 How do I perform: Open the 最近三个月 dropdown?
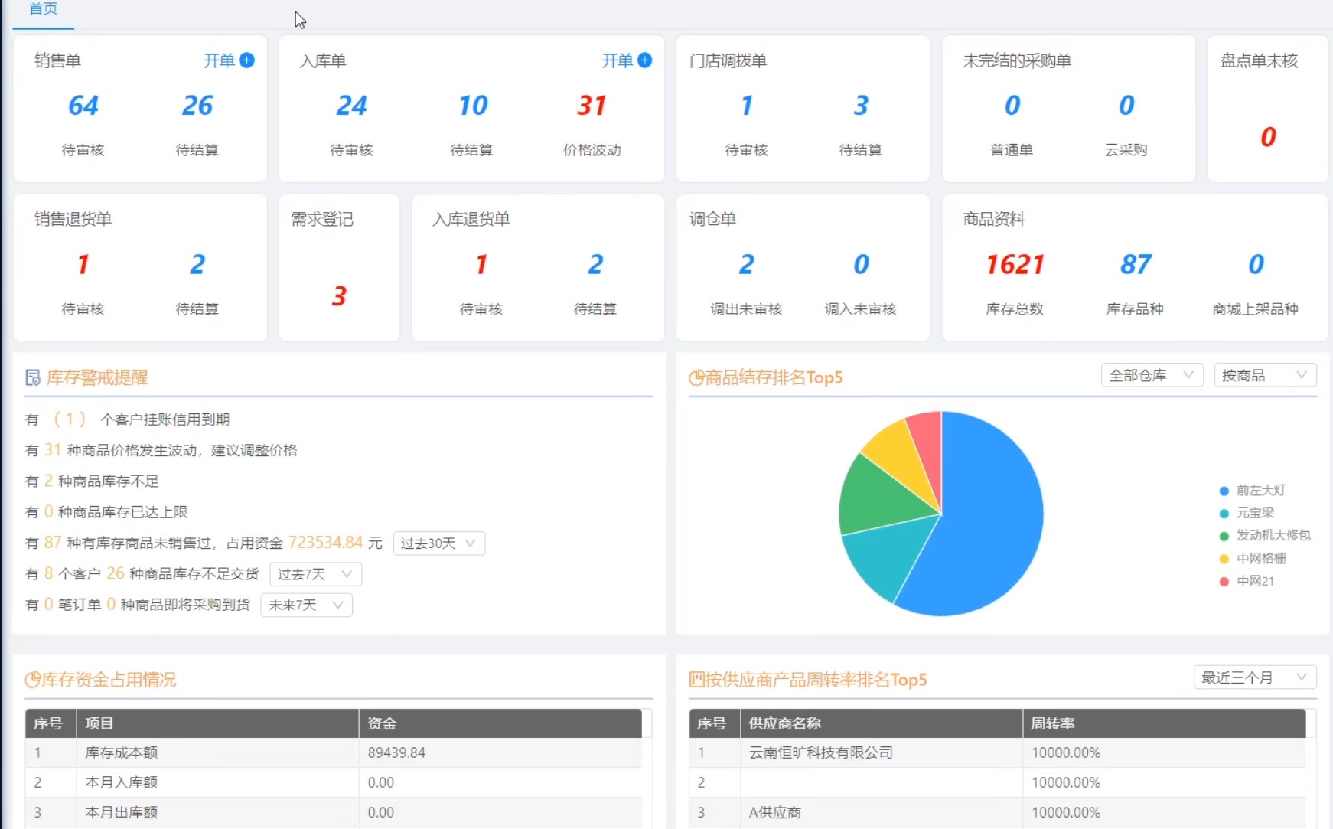click(1255, 677)
